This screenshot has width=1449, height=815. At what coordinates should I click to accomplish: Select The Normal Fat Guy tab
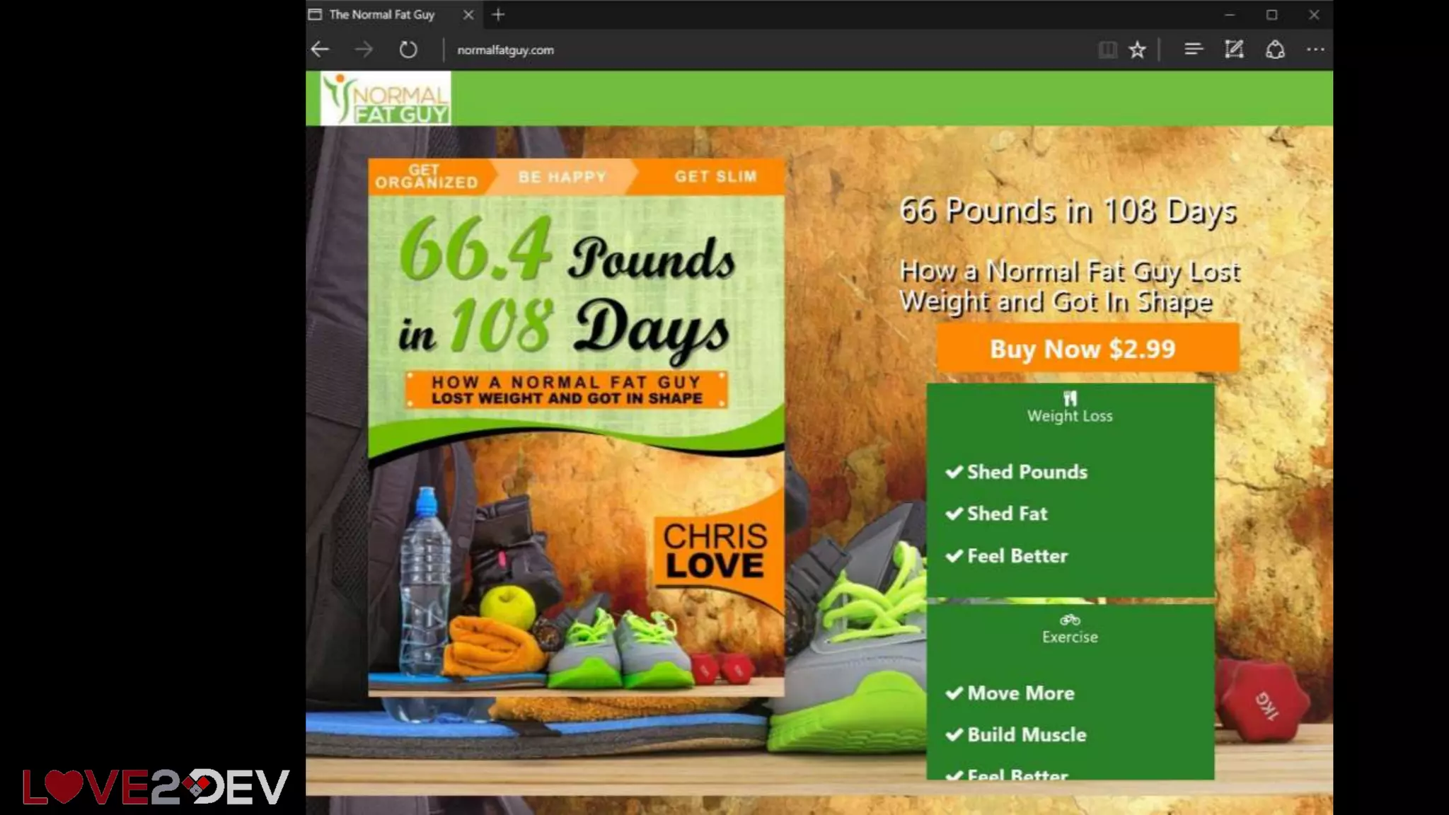382,14
